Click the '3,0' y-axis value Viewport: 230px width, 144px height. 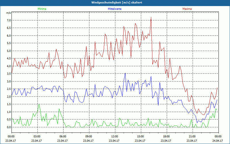(9, 82)
